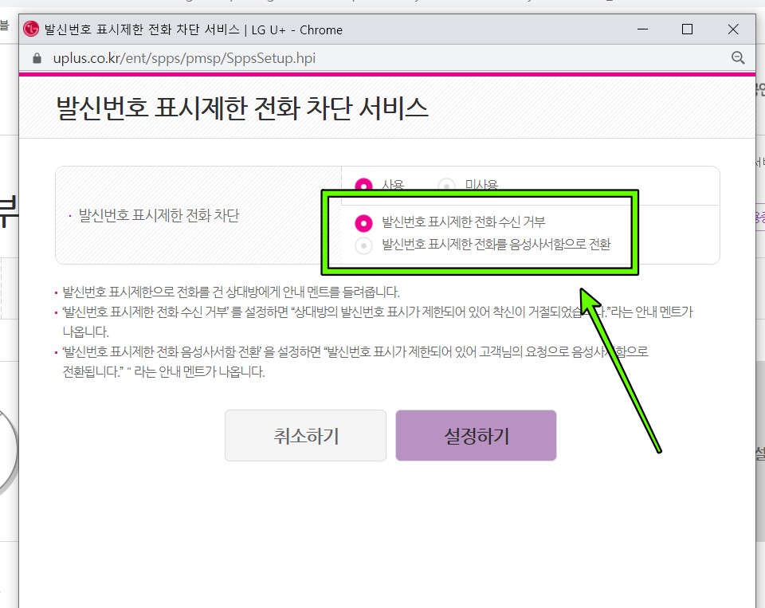Click the 취소하기 button
Image resolution: width=765 pixels, height=608 pixels.
305,435
